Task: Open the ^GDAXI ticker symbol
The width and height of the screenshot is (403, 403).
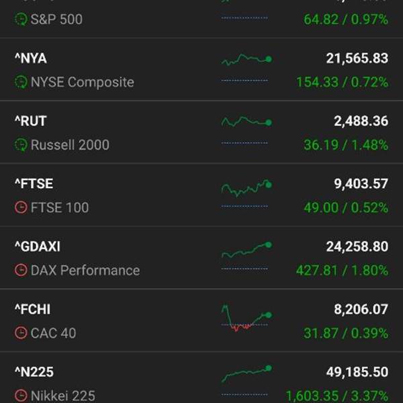Action: click(38, 247)
